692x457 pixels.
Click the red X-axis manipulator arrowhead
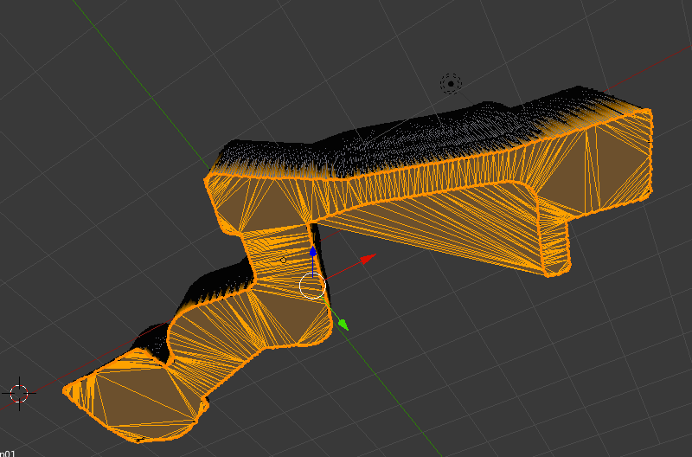click(368, 259)
